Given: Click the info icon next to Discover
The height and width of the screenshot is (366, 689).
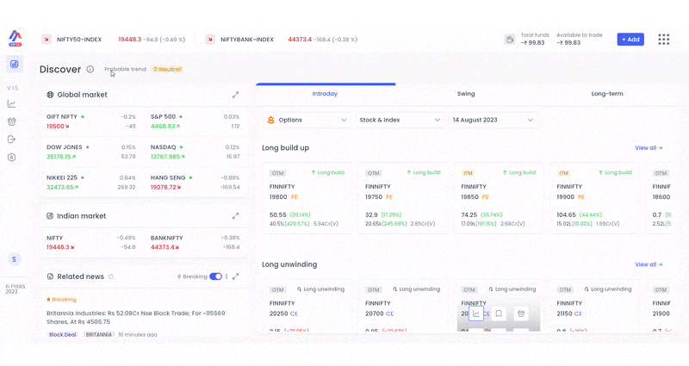Looking at the screenshot, I should coord(90,70).
